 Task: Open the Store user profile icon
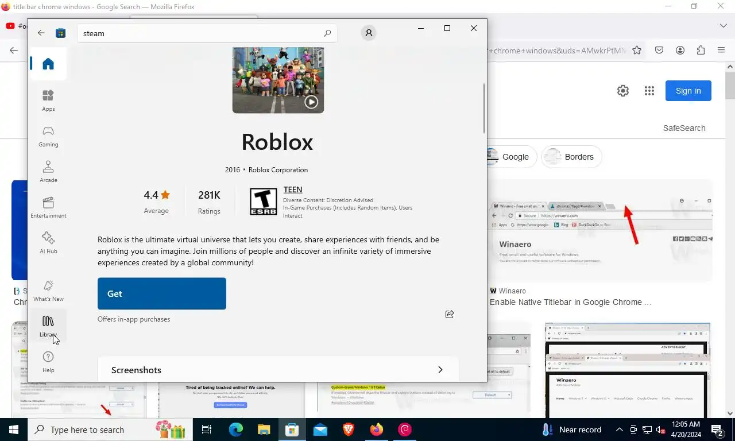pos(369,33)
